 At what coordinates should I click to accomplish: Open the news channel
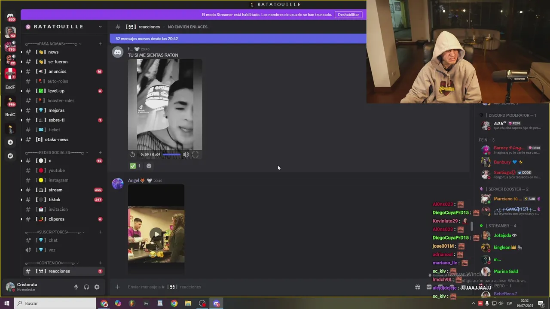click(64, 52)
